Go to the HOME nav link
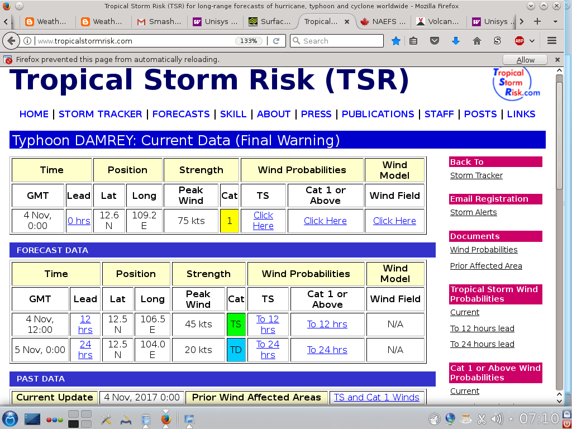Image resolution: width=572 pixels, height=429 pixels. [34, 114]
